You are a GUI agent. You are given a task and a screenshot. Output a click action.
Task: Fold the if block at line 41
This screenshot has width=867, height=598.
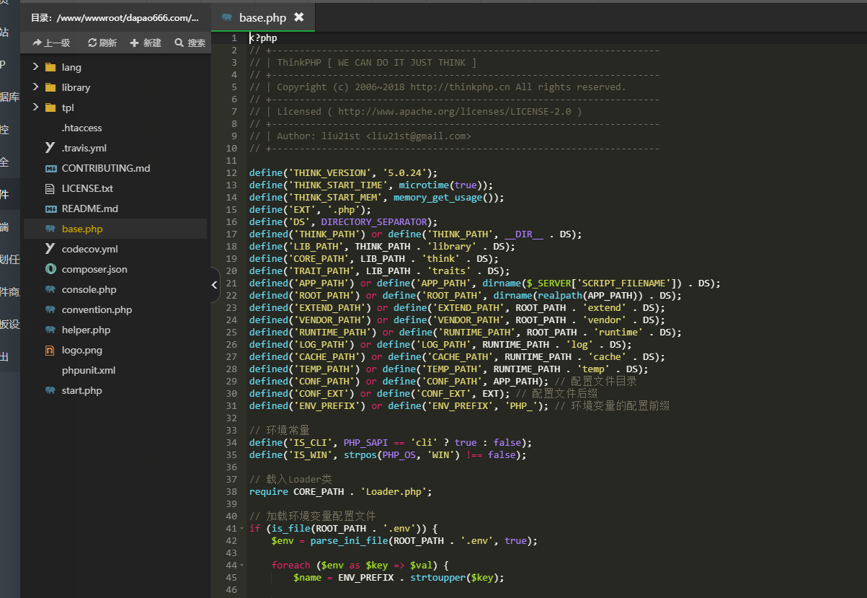242,528
